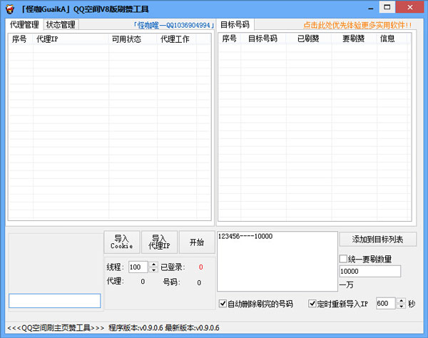Enable the 统一要刷数量 checkbox

coord(343,259)
